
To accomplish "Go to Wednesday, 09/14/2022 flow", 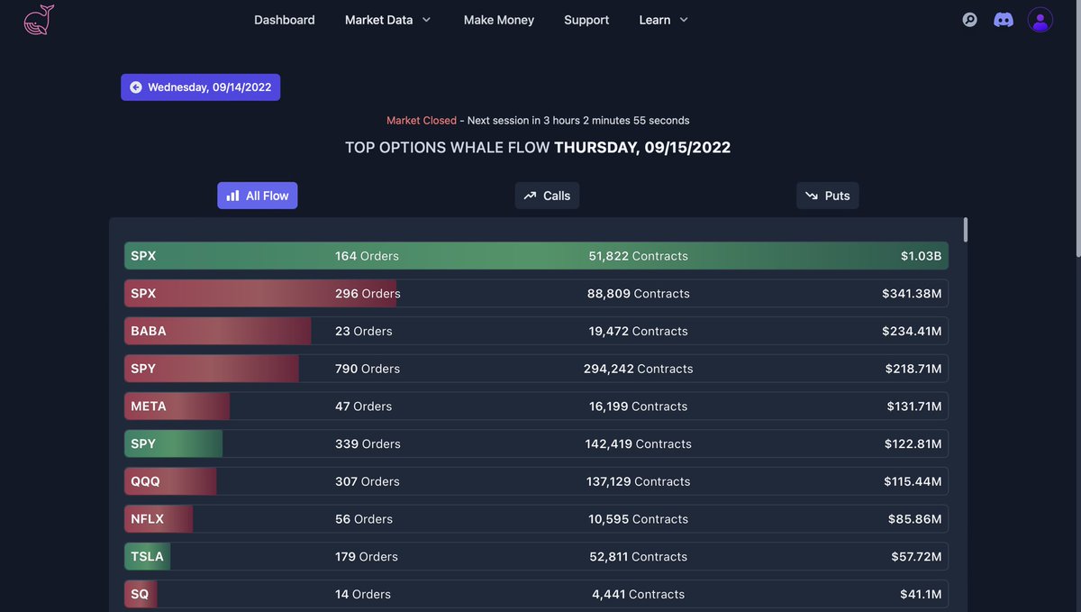I will (x=201, y=87).
